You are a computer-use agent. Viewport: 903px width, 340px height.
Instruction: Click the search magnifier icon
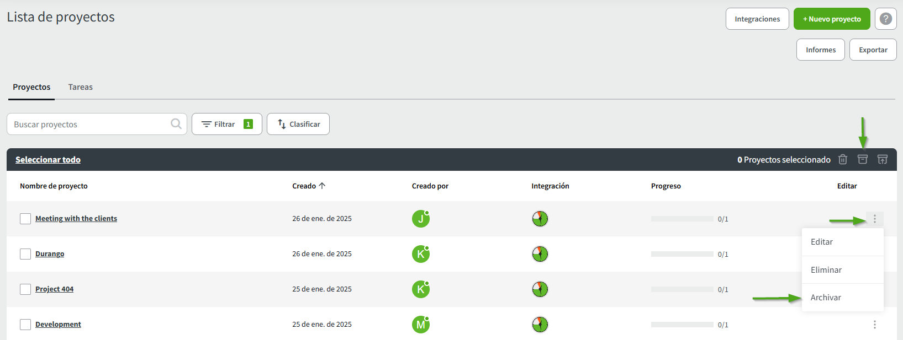(x=176, y=124)
